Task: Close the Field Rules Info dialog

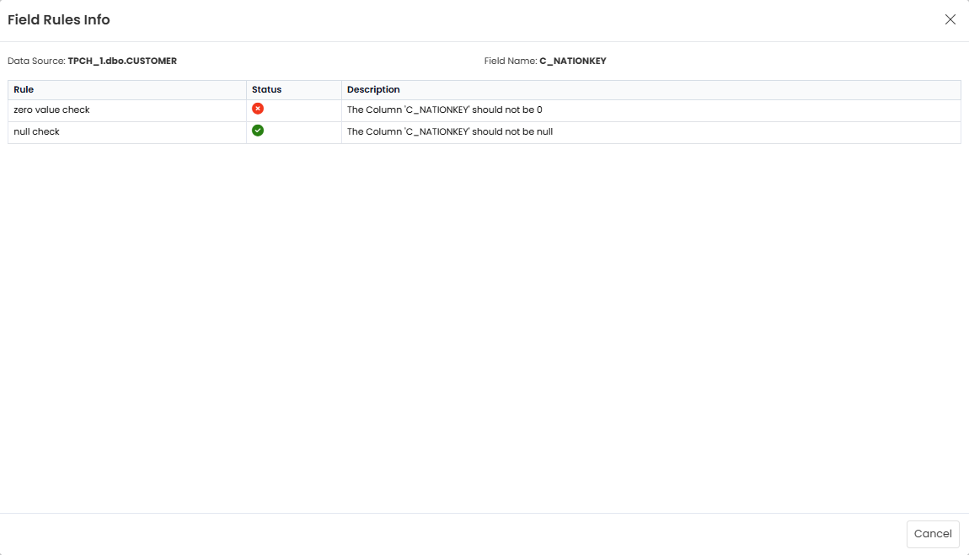Action: point(950,19)
